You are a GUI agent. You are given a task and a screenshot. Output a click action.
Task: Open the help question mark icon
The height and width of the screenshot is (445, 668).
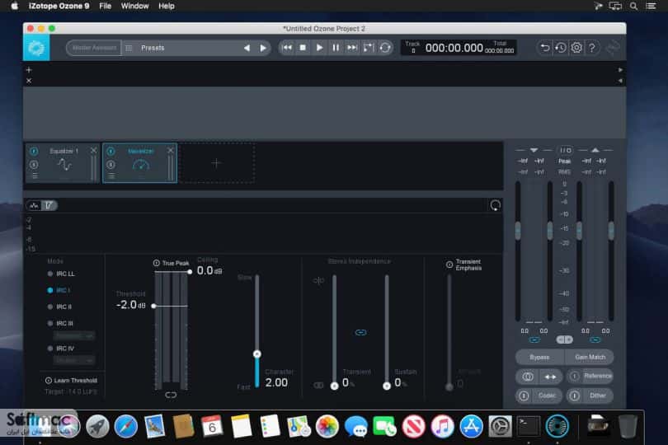pyautogui.click(x=592, y=48)
